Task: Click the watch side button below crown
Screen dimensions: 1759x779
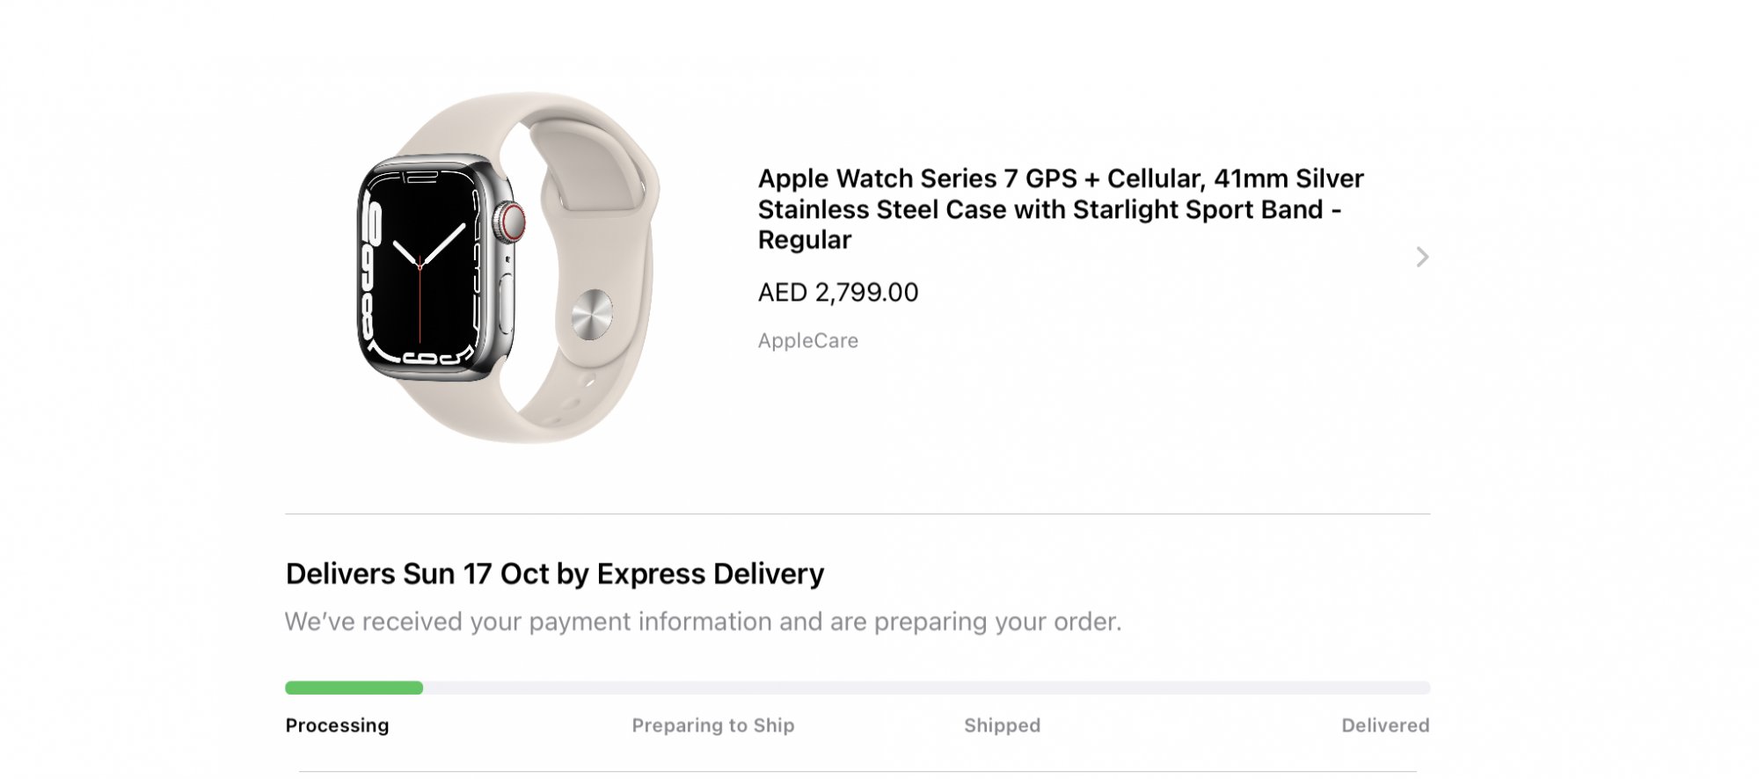Action: click(507, 303)
